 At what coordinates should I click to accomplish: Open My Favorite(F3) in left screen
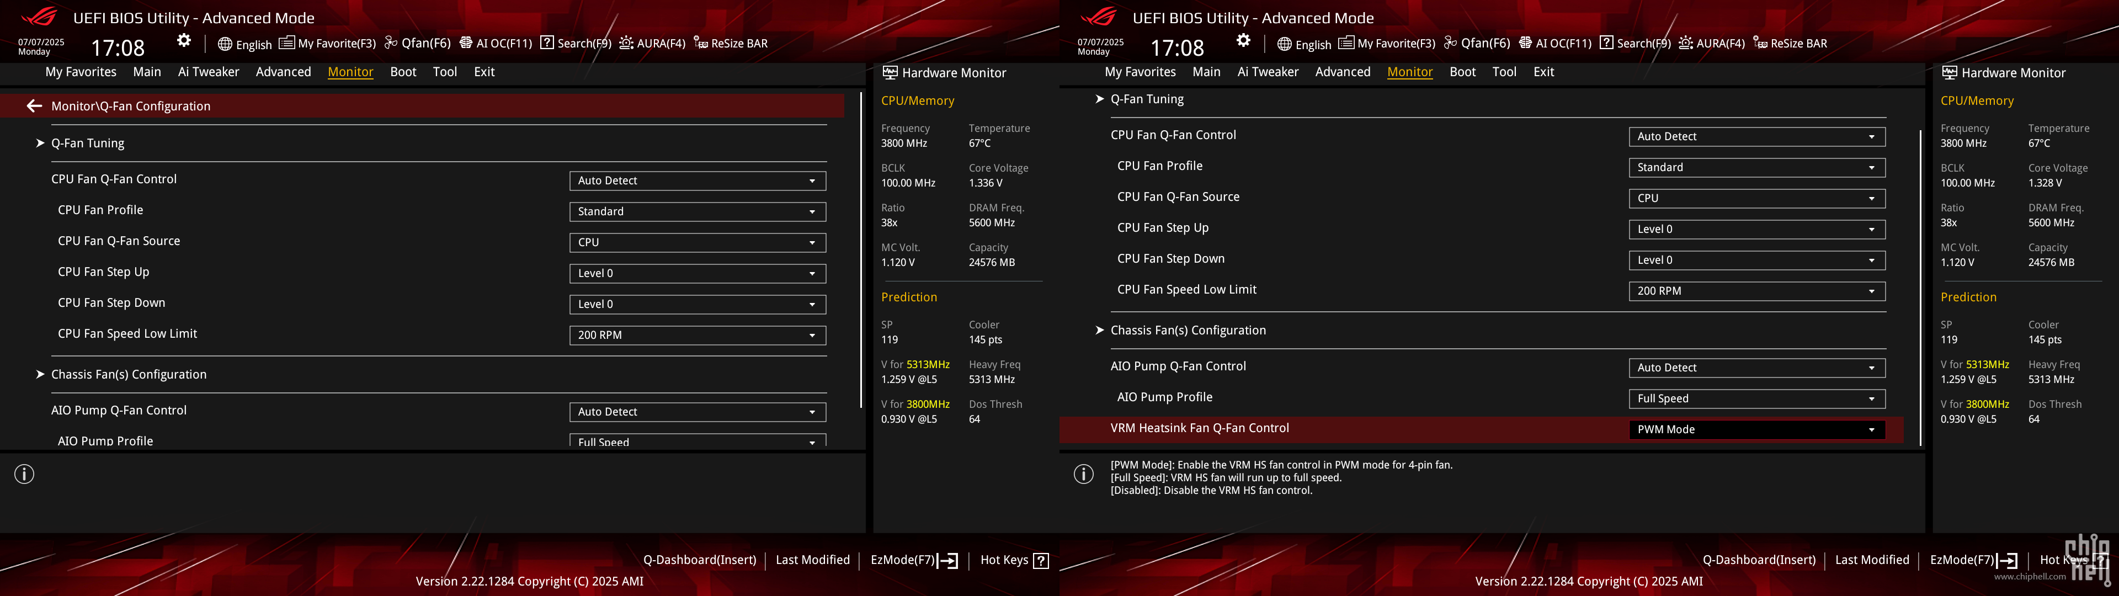(x=327, y=44)
